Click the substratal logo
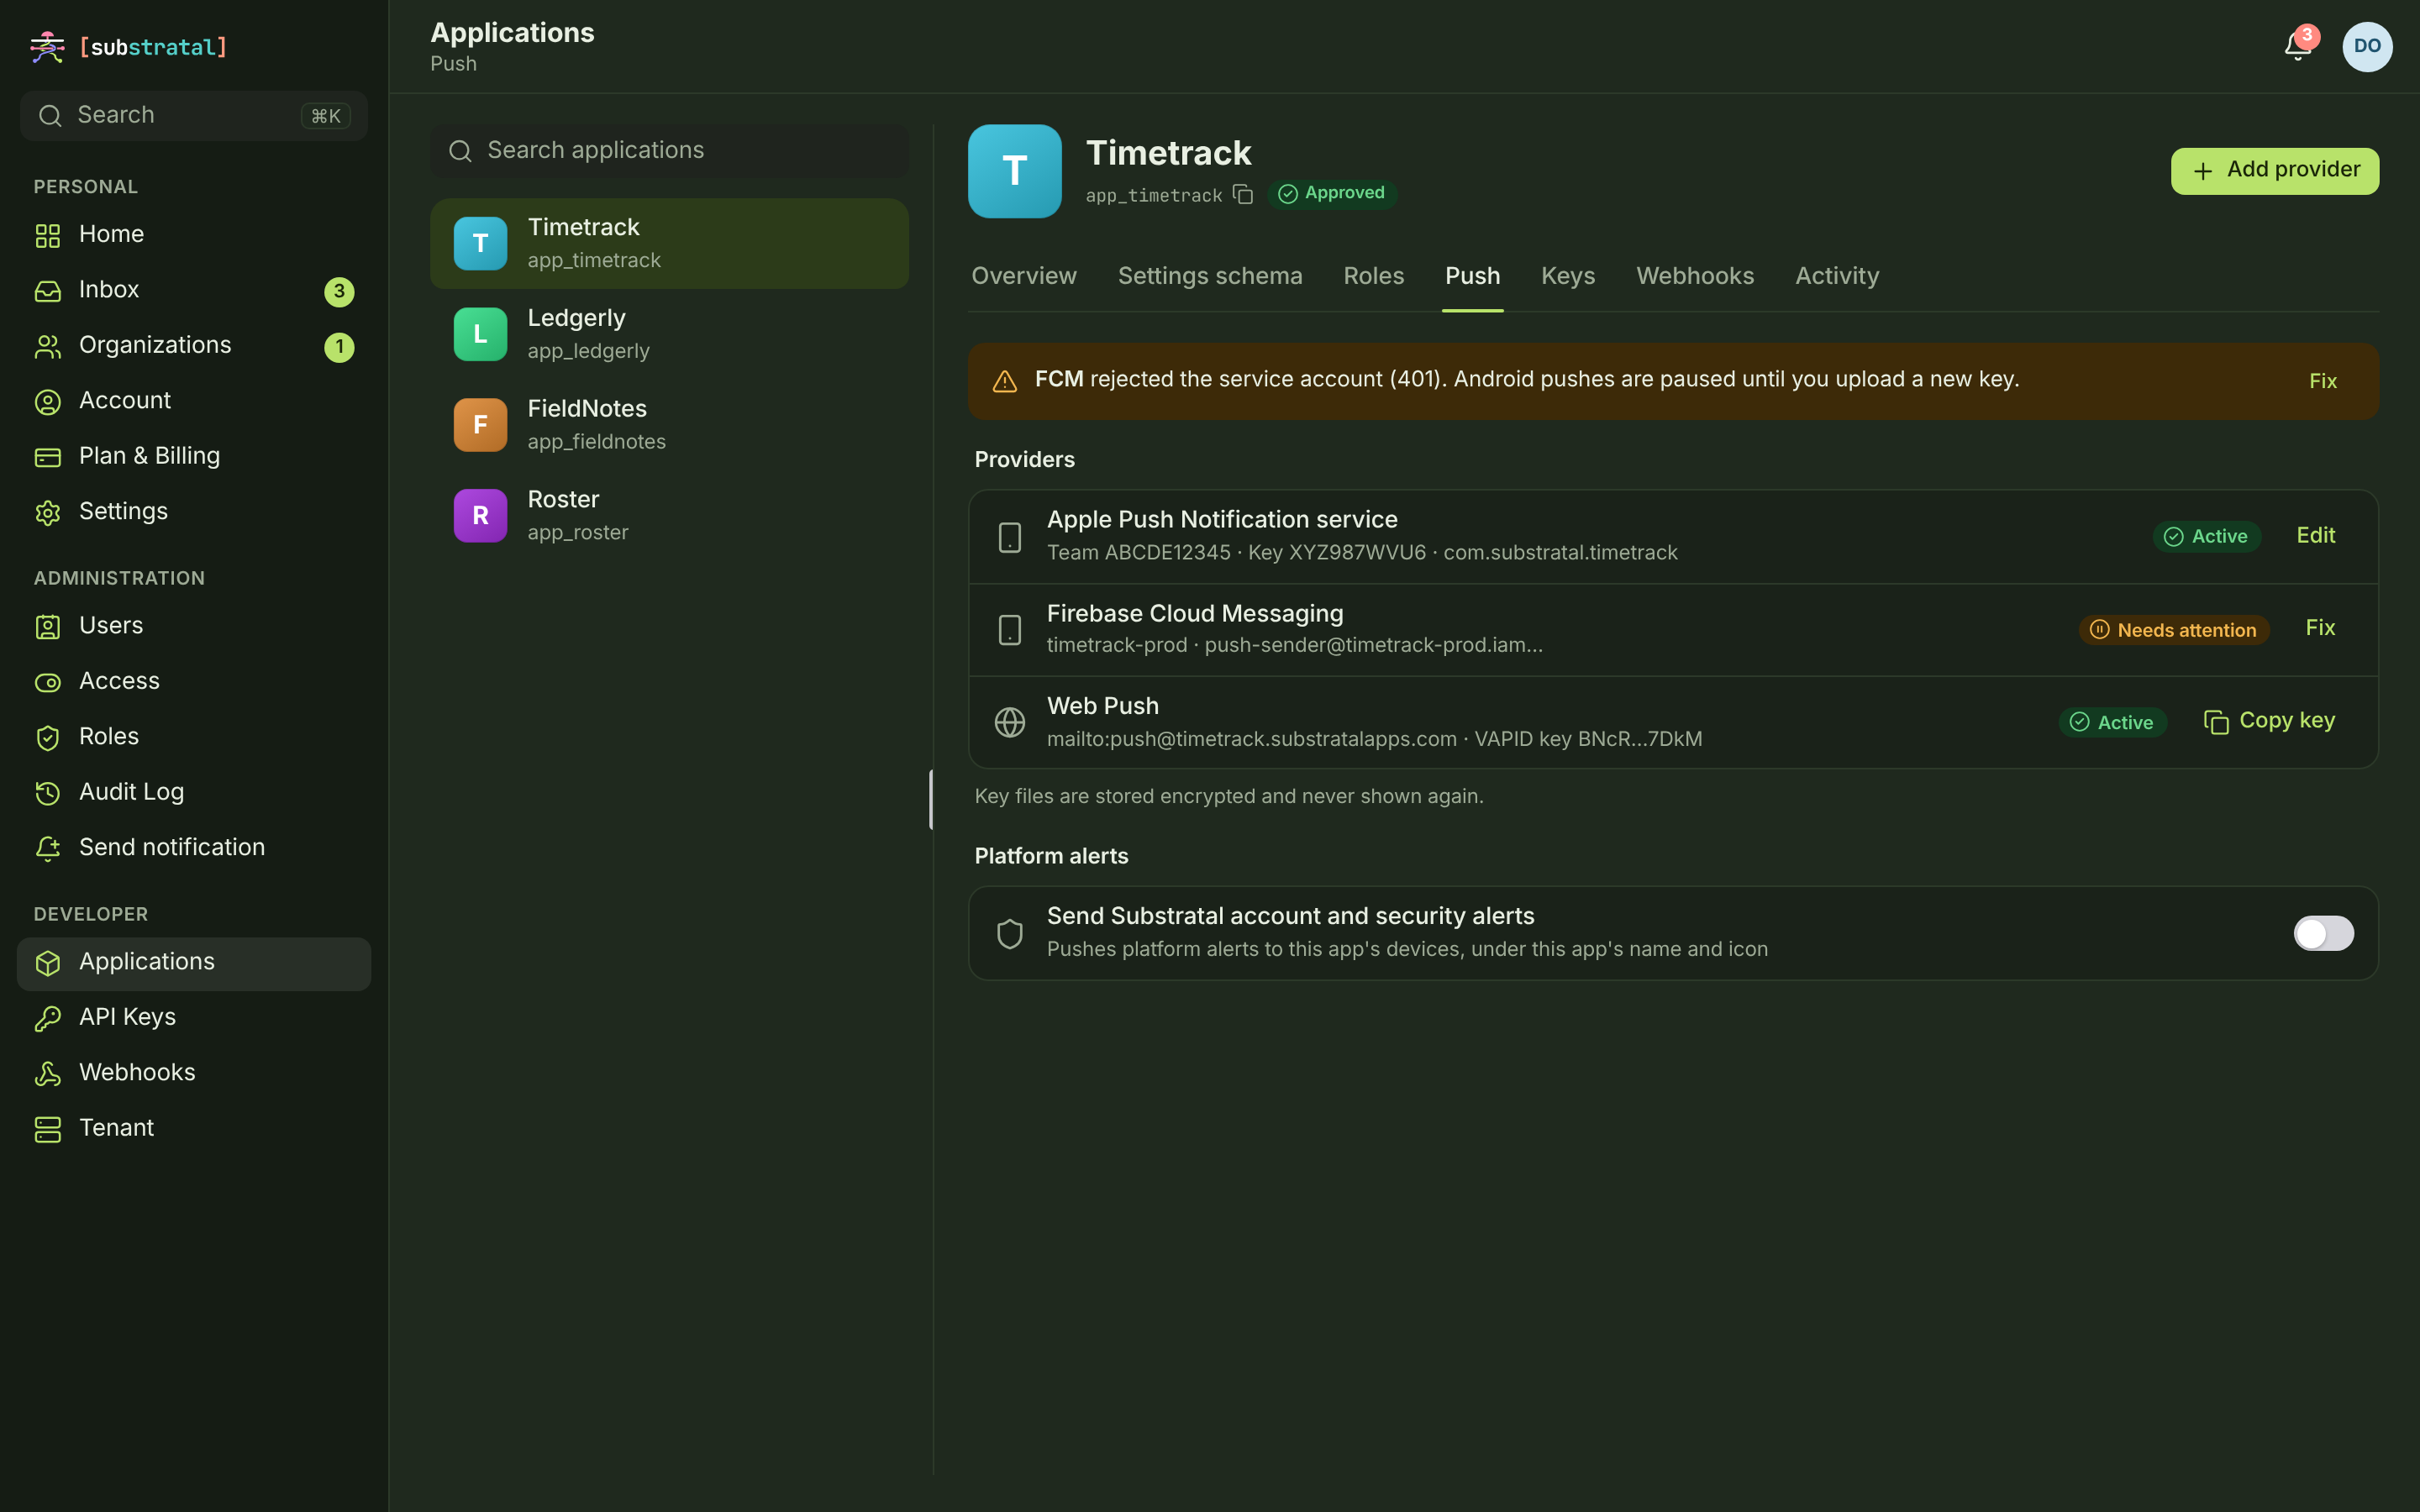 129,47
